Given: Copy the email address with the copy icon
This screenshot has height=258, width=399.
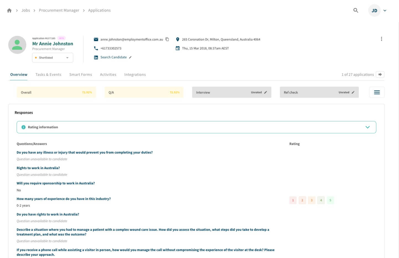Looking at the screenshot, I should click(167, 39).
